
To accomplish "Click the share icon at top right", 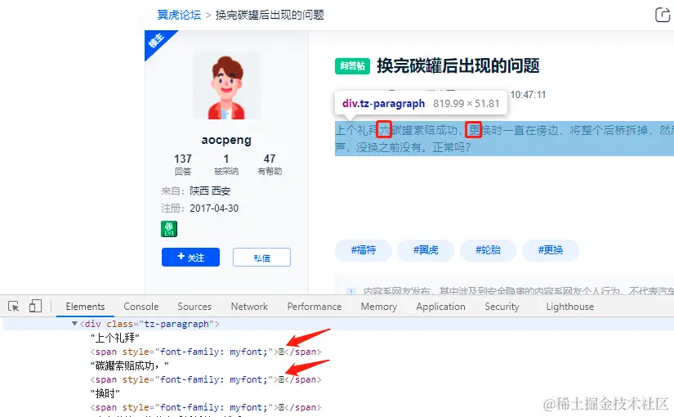I will pos(663,15).
